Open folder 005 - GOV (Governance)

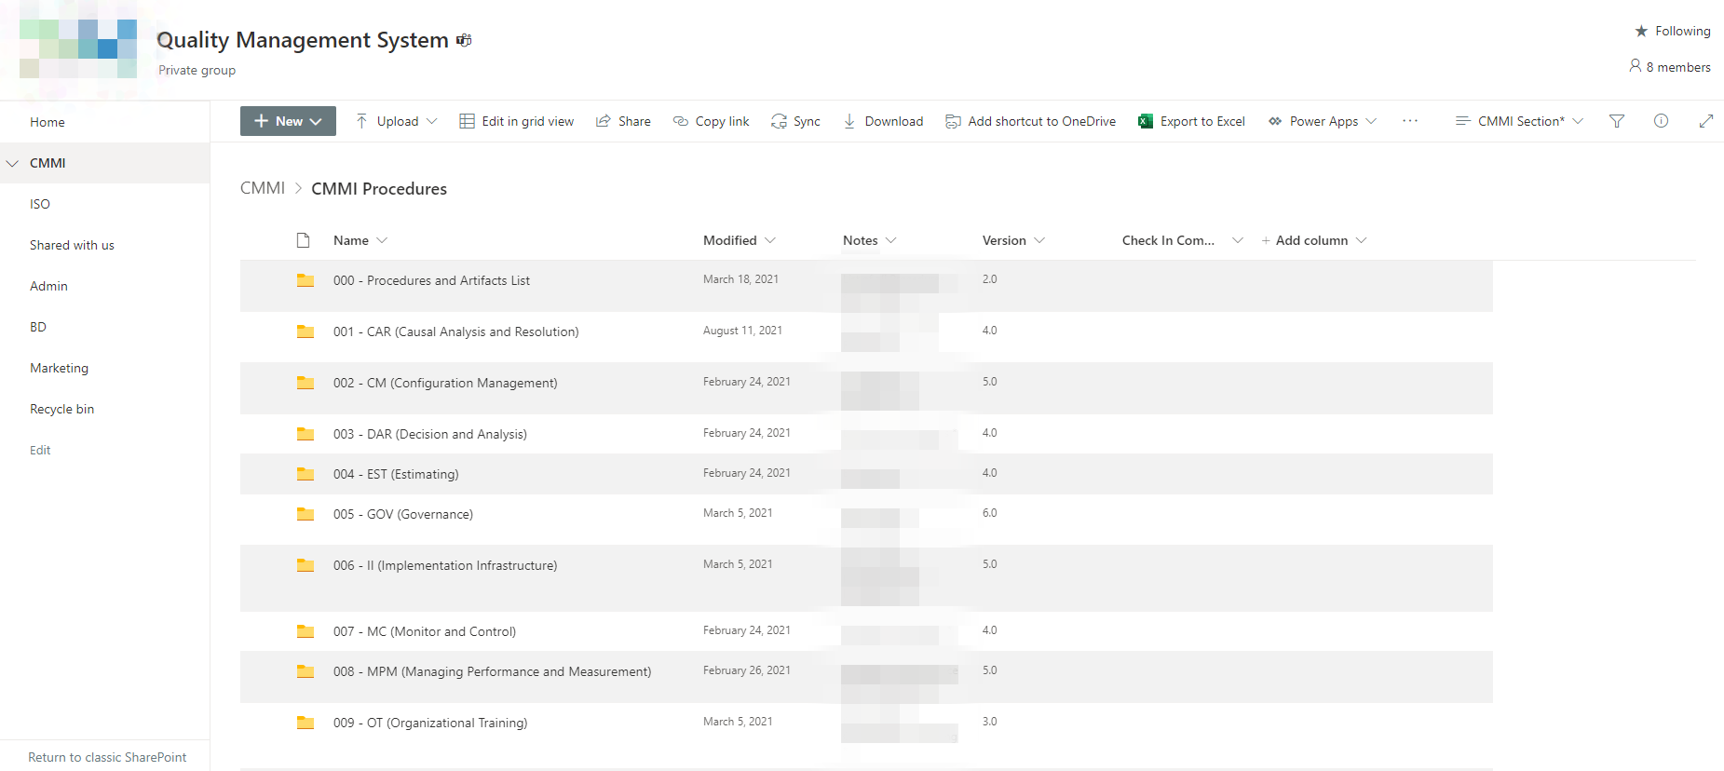[x=403, y=514]
